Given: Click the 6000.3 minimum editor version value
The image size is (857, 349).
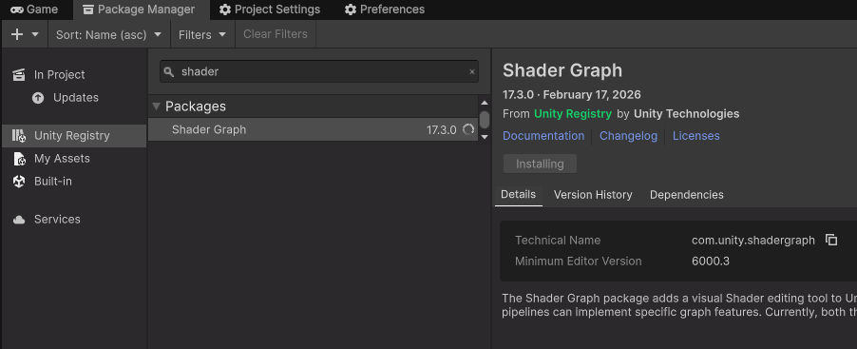Looking at the screenshot, I should click(711, 262).
